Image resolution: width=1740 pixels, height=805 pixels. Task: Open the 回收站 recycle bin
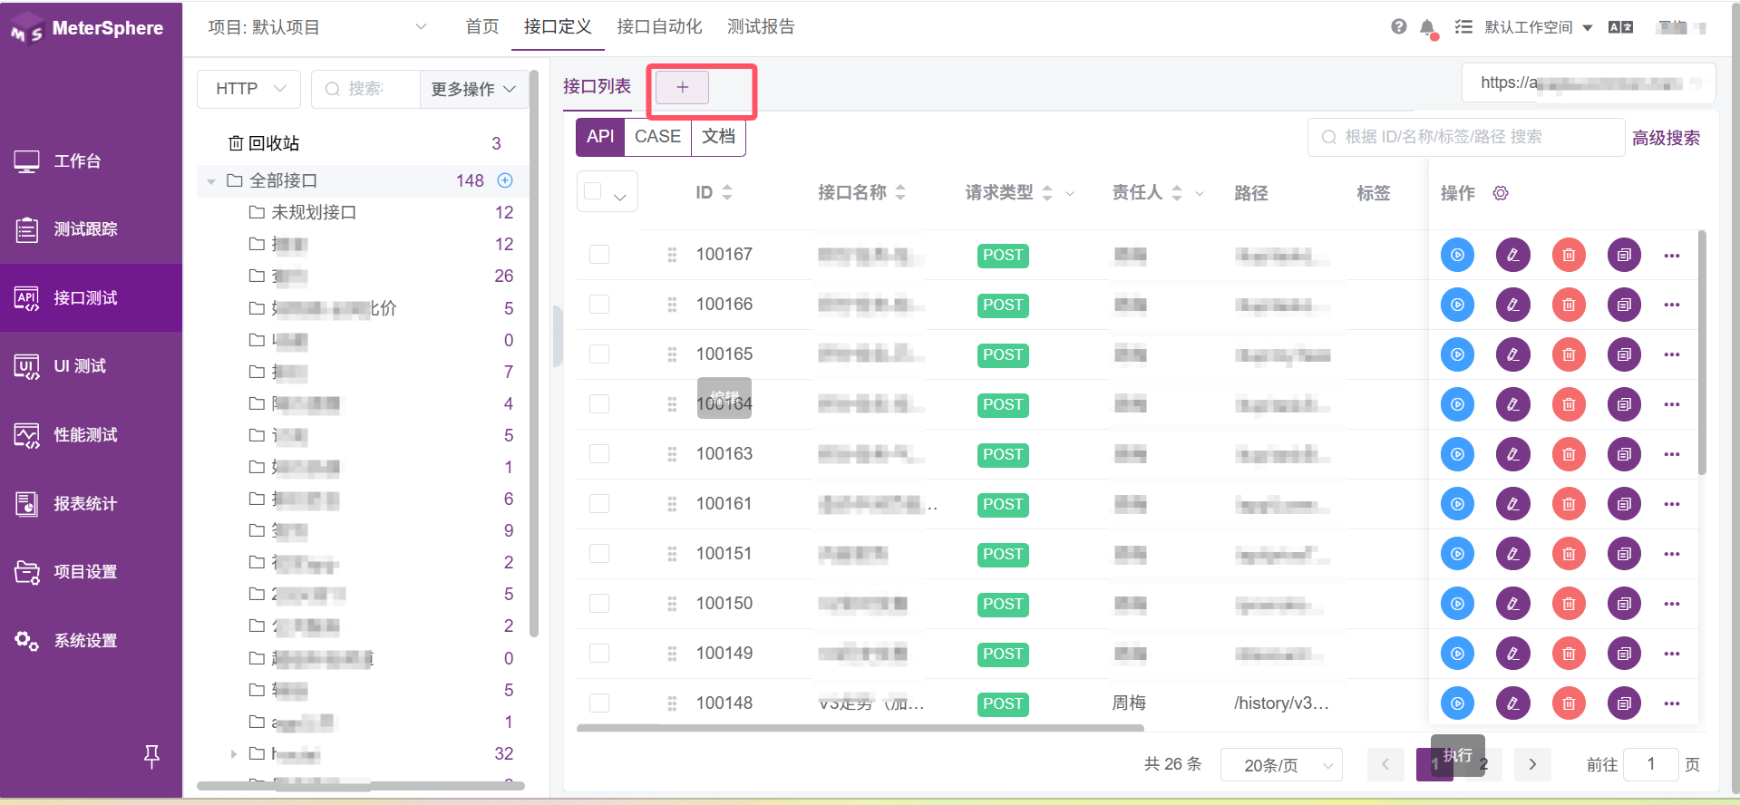pyautogui.click(x=273, y=143)
